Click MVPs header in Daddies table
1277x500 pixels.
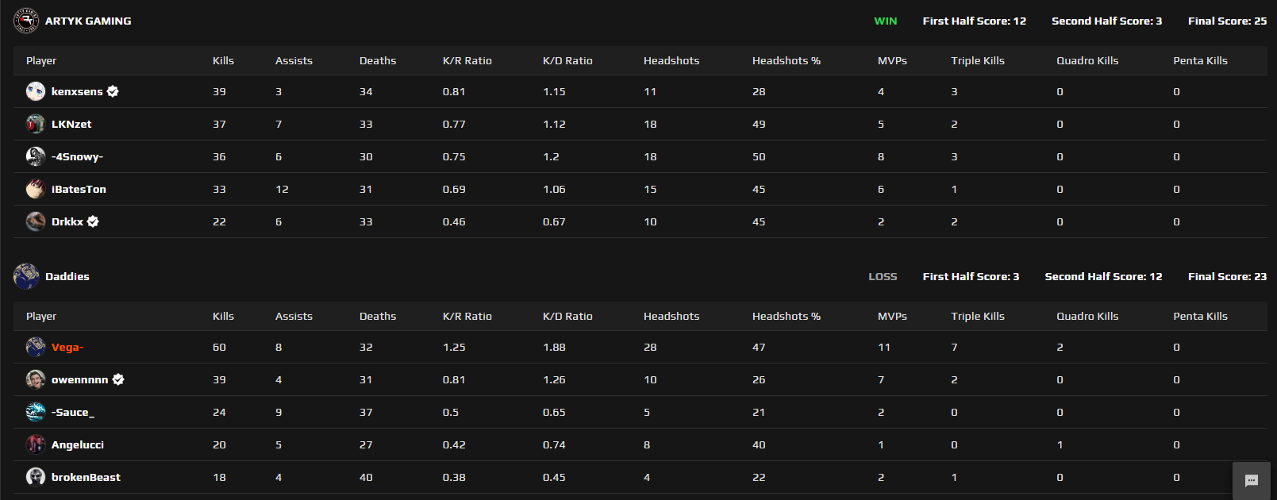click(892, 316)
